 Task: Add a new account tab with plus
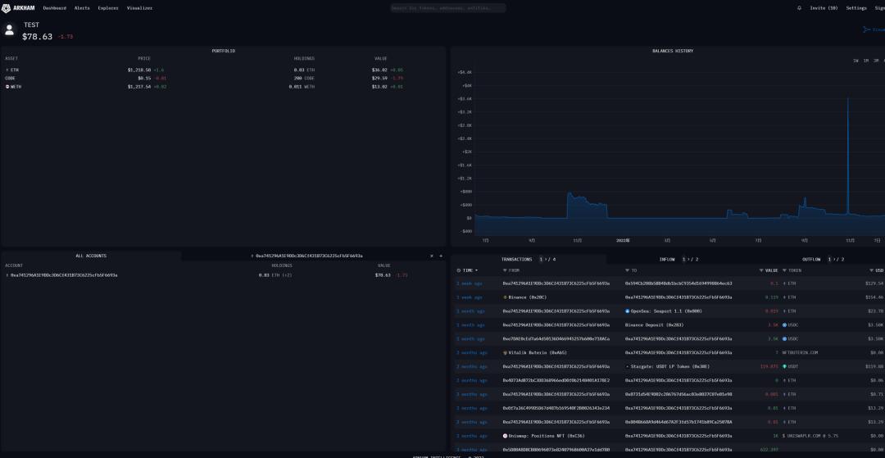click(441, 256)
